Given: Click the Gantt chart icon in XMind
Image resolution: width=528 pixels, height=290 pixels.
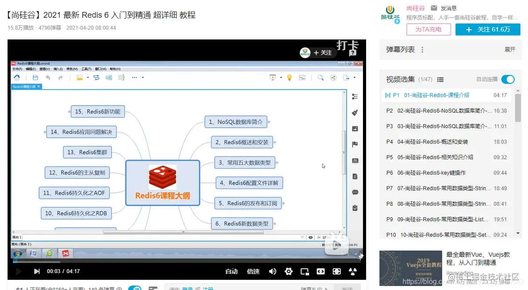Looking at the screenshot, I should 302,78.
